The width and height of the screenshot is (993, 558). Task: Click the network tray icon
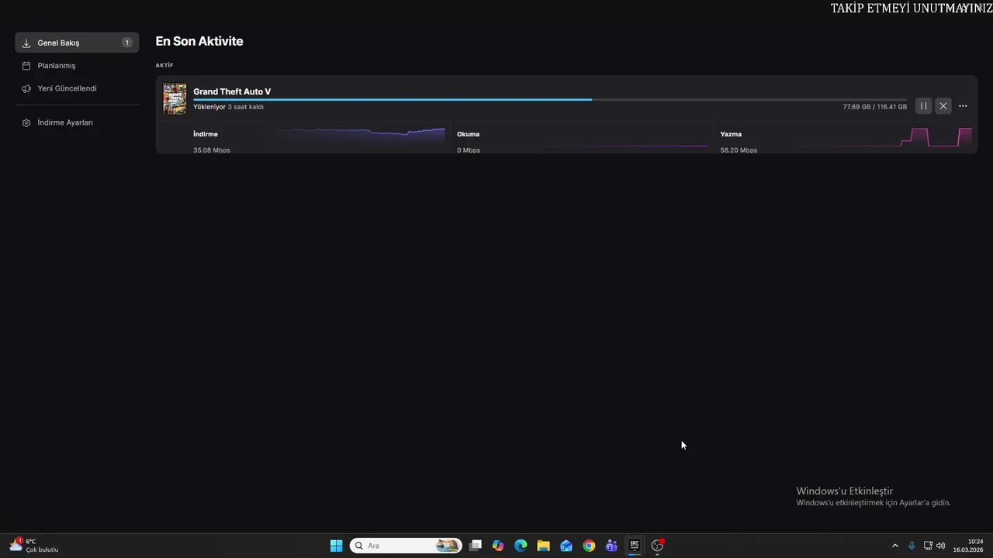coord(928,546)
